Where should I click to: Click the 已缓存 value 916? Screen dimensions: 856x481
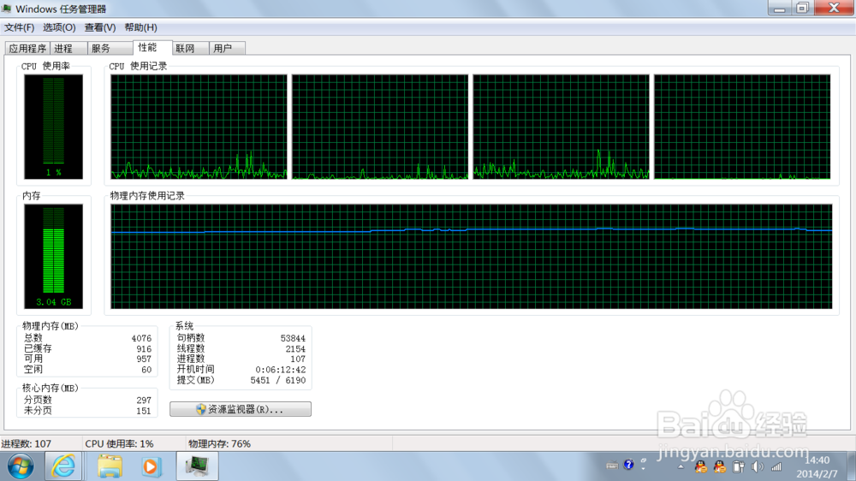[144, 349]
